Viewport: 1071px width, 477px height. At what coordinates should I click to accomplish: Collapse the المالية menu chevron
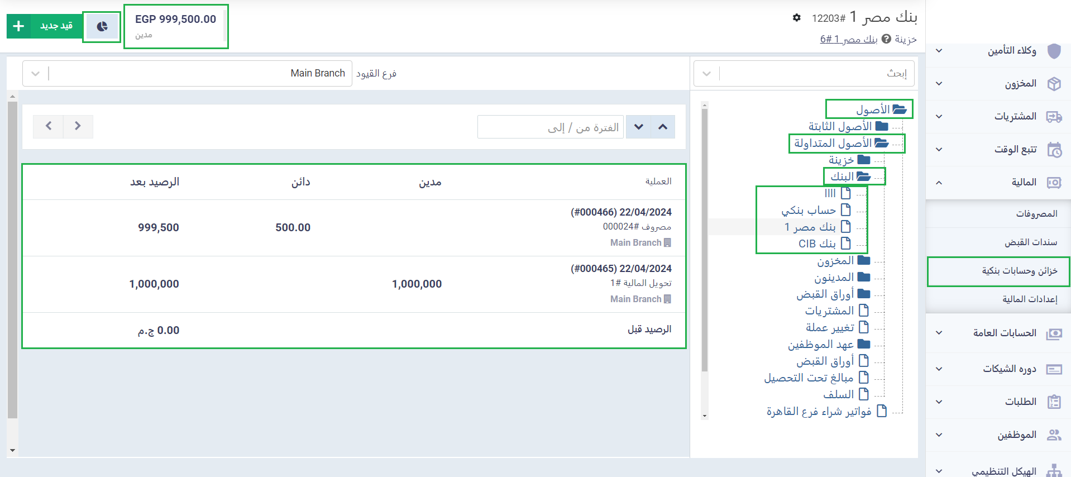939,183
